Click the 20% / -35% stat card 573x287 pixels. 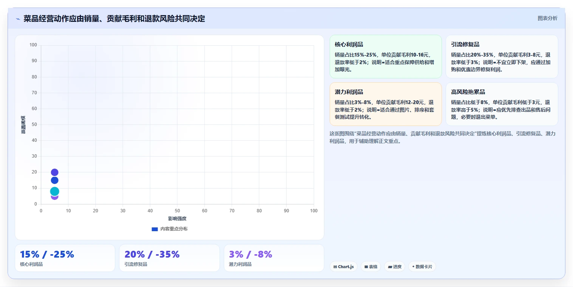[169, 258]
